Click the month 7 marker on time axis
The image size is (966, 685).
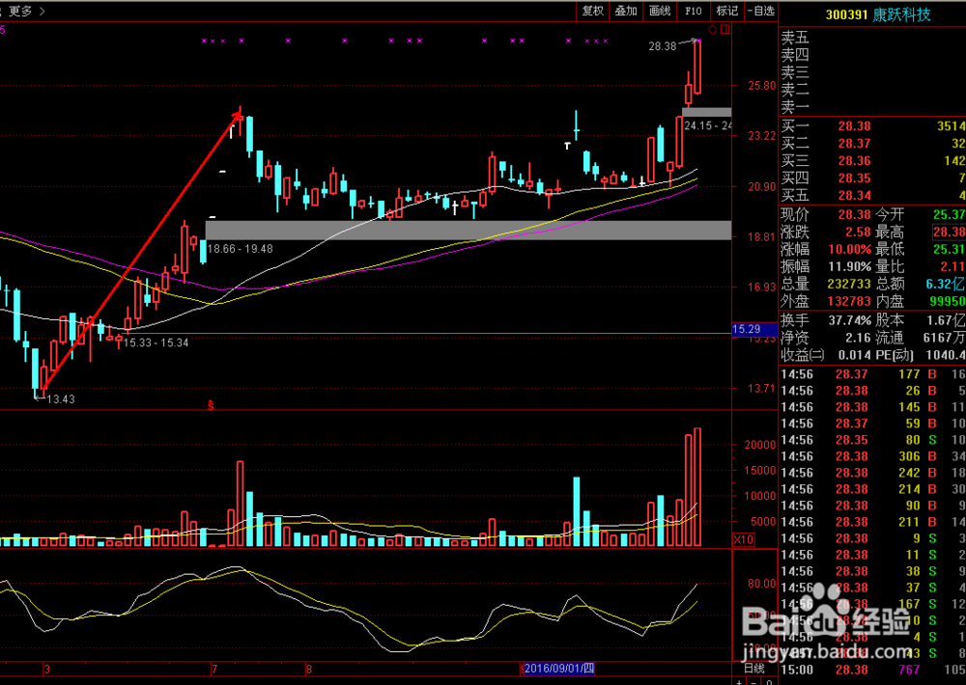[214, 669]
